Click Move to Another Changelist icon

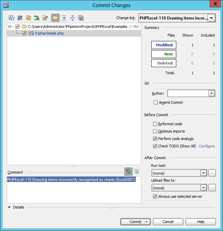pyautogui.click(x=20, y=18)
